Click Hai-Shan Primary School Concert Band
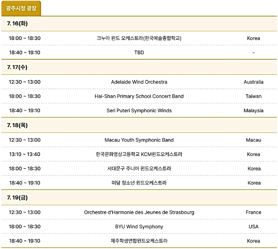The width and height of the screenshot is (278, 249). (139, 96)
